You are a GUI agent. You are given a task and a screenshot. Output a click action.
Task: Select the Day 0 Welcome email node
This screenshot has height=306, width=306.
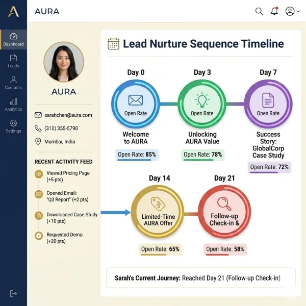pos(136,104)
